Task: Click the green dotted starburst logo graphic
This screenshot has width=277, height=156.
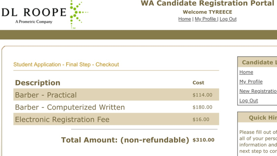Action: (x=78, y=14)
